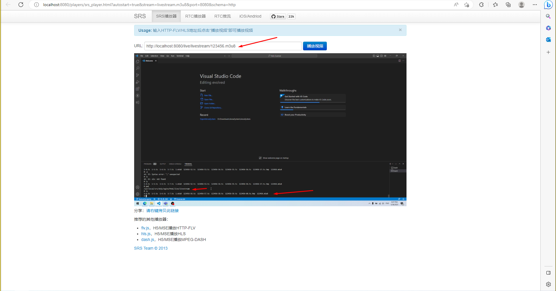
Task: Click the GitHub Stars button
Action: [x=278, y=16]
